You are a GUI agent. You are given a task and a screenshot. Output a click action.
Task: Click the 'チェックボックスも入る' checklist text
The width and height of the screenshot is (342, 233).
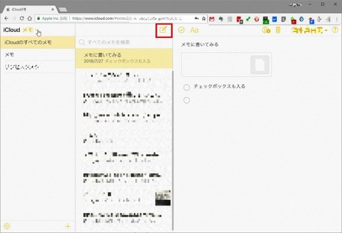[x=220, y=86]
